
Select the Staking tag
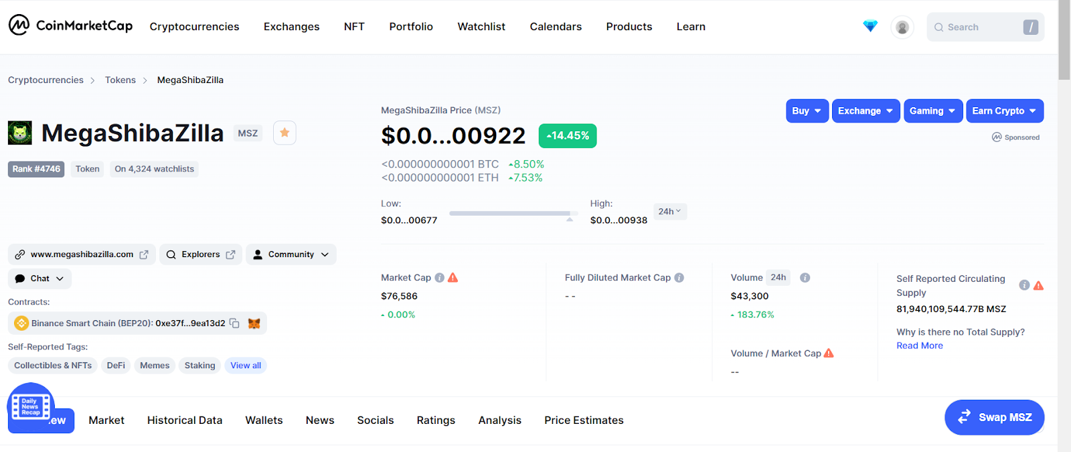tap(200, 366)
